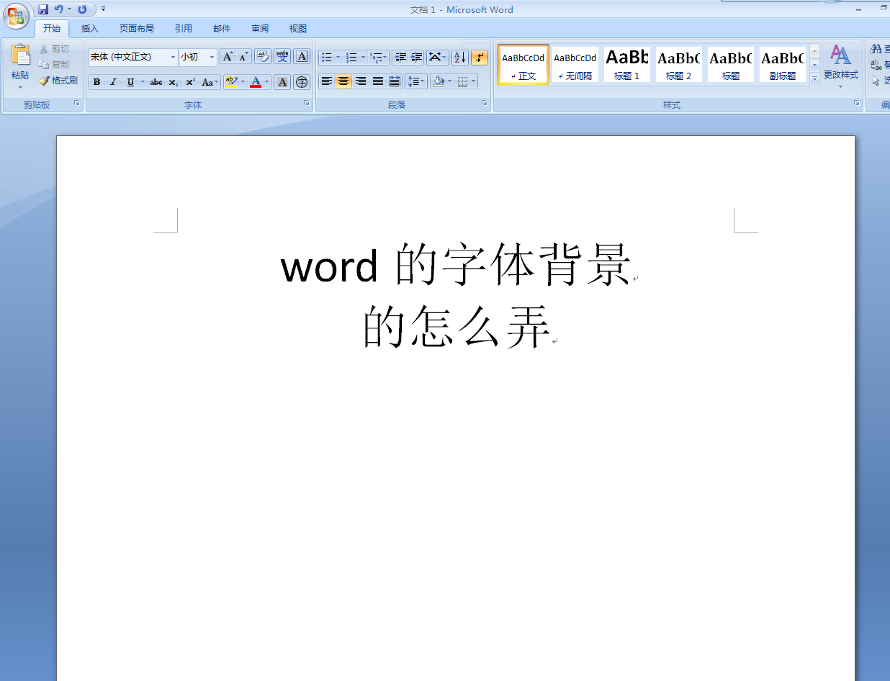Click the A-Z sort icon
890x681 pixels.
click(x=460, y=57)
